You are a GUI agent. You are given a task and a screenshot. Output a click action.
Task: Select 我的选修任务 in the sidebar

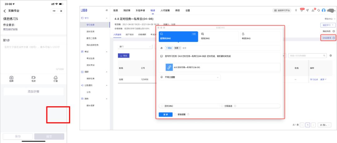click(x=92, y=45)
